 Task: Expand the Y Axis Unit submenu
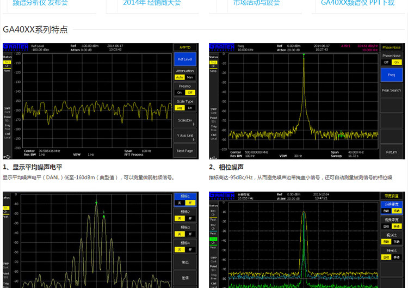(185, 136)
